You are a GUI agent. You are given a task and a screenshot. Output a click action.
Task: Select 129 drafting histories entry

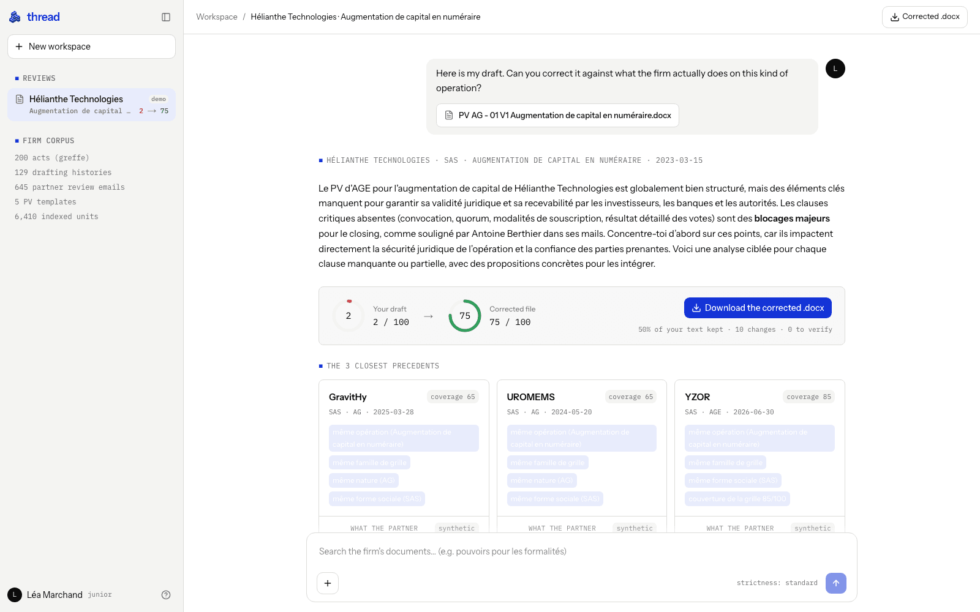(x=63, y=173)
